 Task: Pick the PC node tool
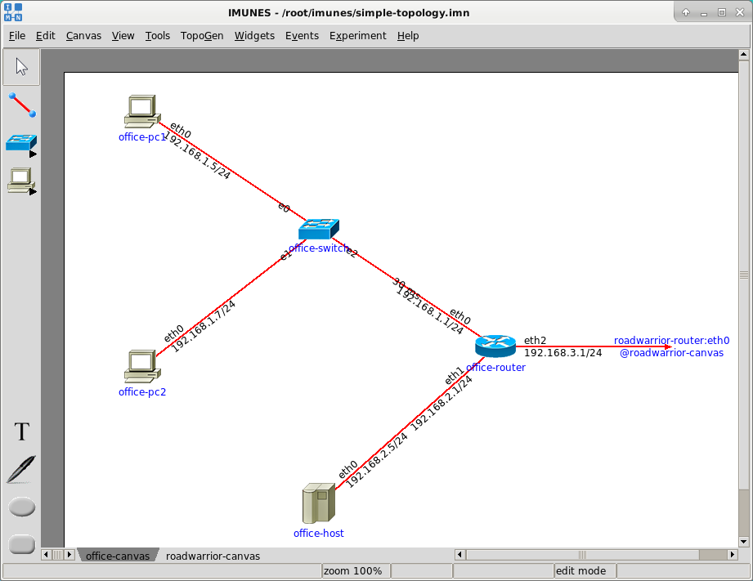tap(21, 181)
